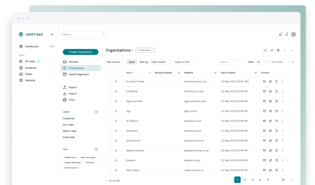
Task: Collapse the sidebar with the arrow icon
Action: tap(52, 34)
